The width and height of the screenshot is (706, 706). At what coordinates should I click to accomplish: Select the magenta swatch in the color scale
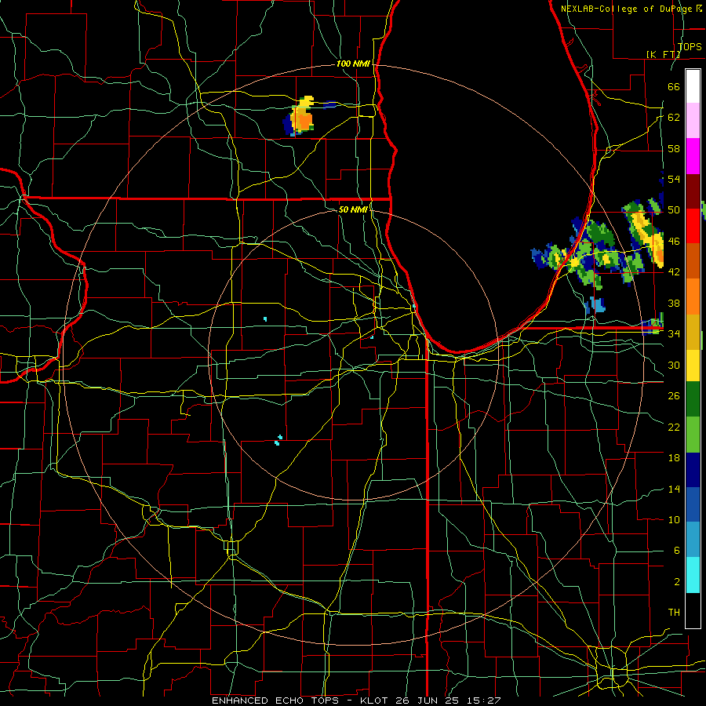click(693, 156)
